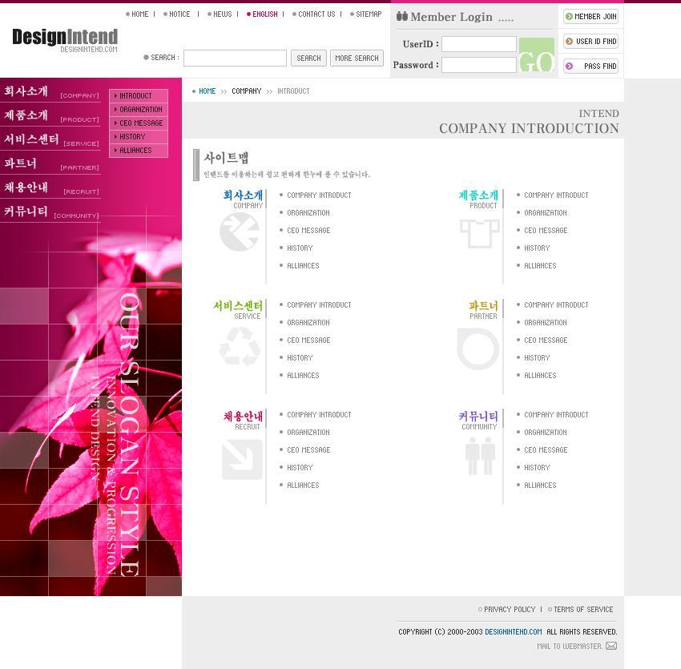Viewport: 681px width, 669px height.
Task: Click the arrow Recruit icon
Action: click(x=241, y=459)
